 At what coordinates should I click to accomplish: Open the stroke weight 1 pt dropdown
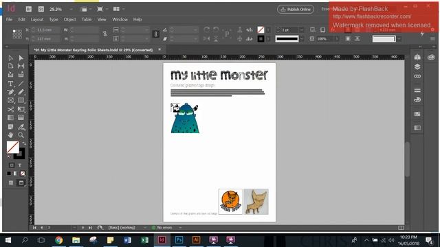pos(302,30)
